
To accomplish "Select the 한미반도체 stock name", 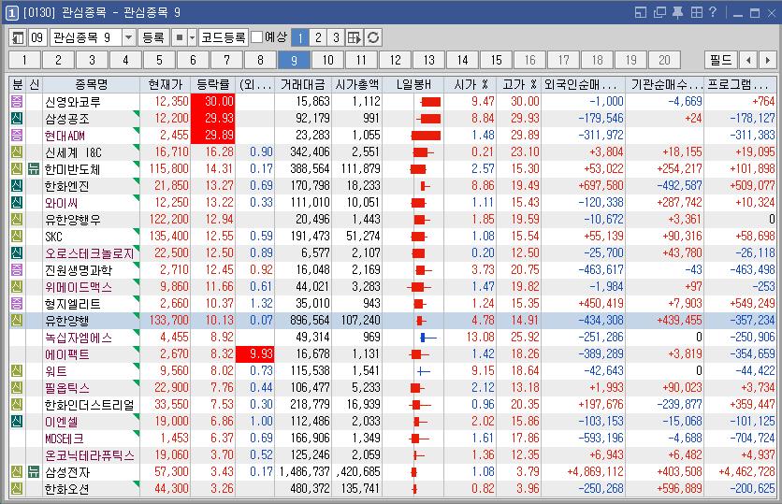I will [73, 169].
